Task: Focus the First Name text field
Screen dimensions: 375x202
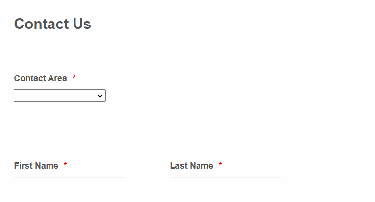Action: [70, 185]
